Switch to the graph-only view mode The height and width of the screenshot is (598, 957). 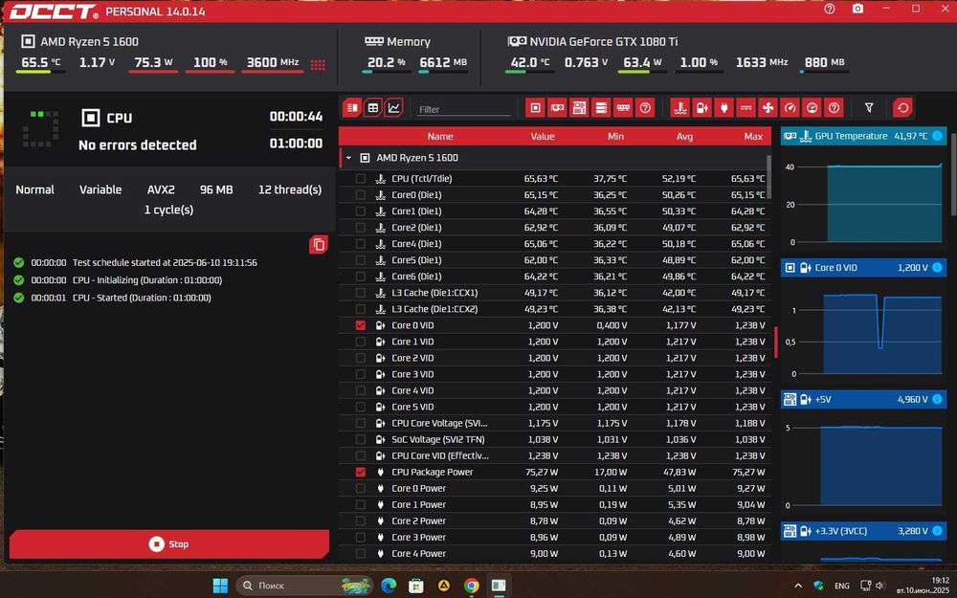[393, 108]
